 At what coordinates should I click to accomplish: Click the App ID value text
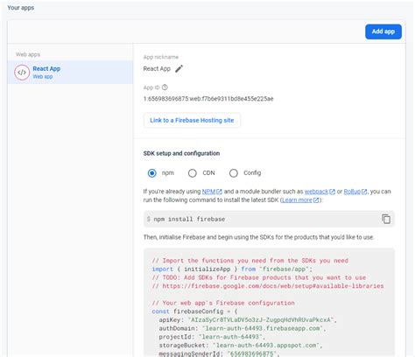point(208,99)
